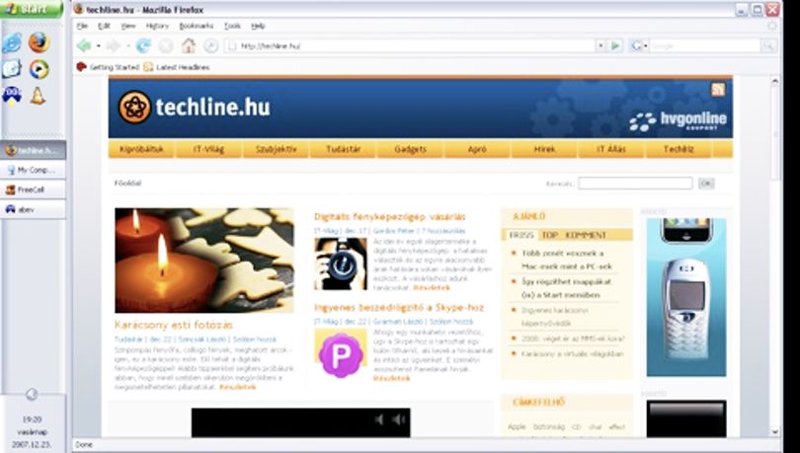Screen dimensions: 800x453
Task: Launch Internet Explorer from quick launch sidebar
Action: [12, 42]
